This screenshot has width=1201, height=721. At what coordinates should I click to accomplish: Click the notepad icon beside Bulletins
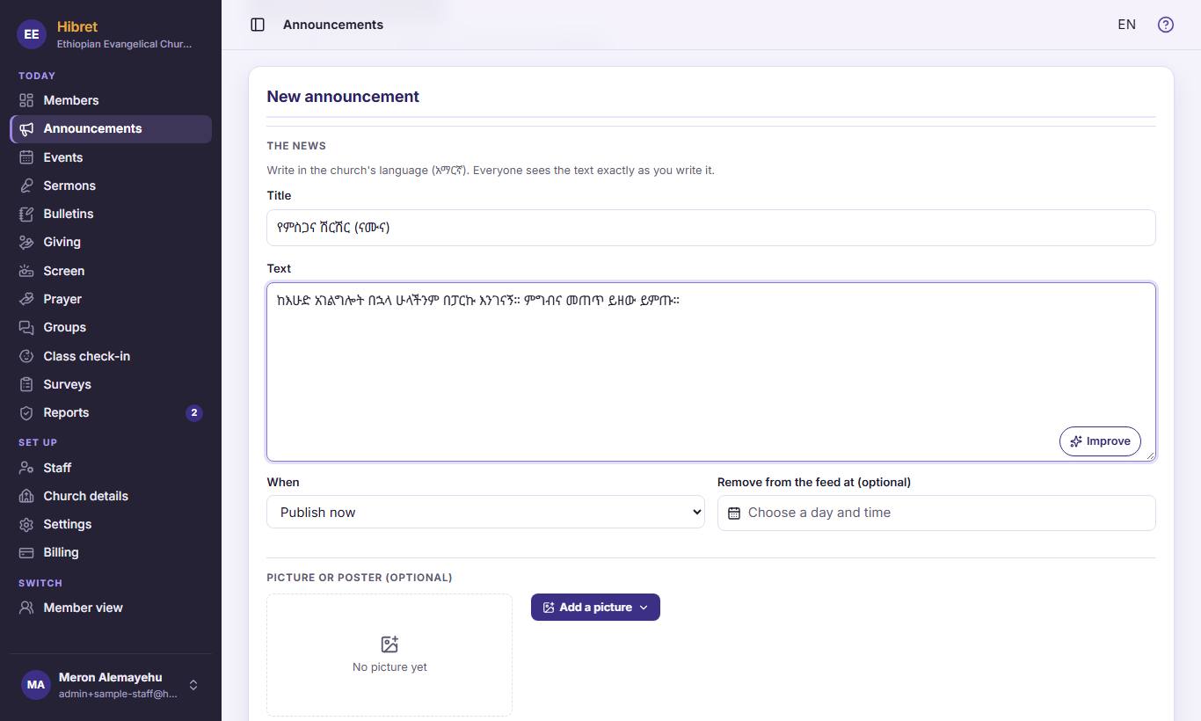(x=26, y=214)
